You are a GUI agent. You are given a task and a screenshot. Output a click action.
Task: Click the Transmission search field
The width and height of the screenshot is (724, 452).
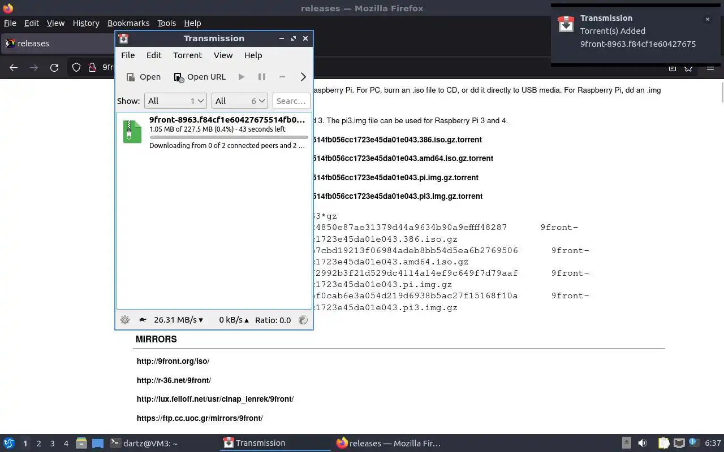pos(291,101)
